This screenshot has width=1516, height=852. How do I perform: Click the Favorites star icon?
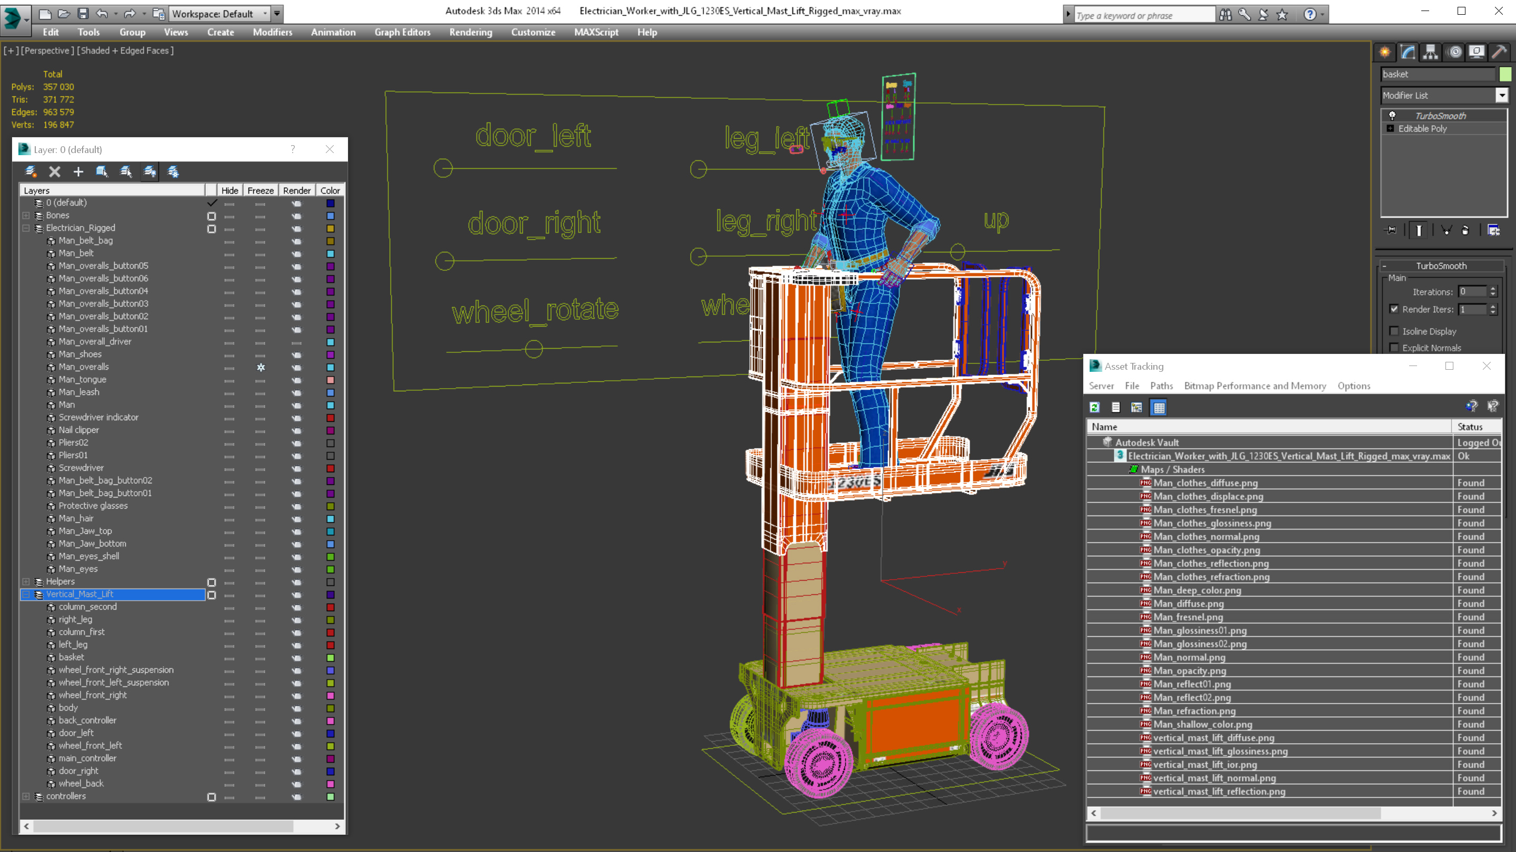(x=1282, y=15)
